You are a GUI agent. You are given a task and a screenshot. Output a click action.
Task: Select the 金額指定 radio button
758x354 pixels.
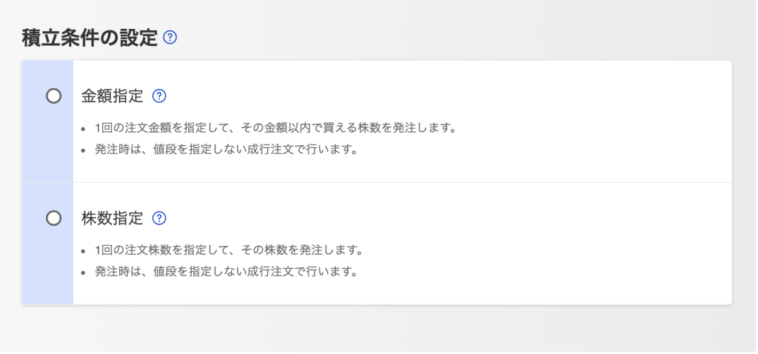click(53, 96)
